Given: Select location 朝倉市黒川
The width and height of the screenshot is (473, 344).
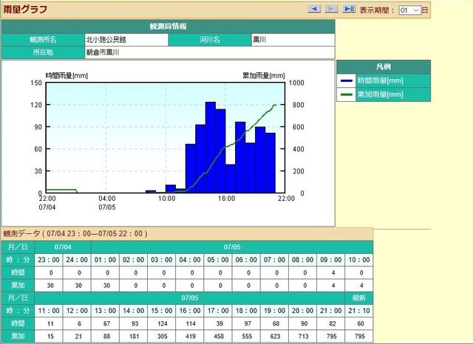Looking at the screenshot, I should tap(103, 52).
